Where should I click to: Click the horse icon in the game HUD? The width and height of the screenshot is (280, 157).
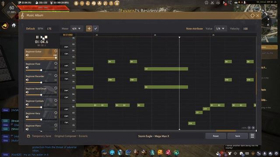pos(5,26)
